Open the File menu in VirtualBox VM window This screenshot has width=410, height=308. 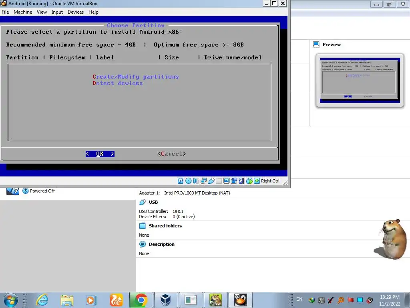pyautogui.click(x=5, y=12)
